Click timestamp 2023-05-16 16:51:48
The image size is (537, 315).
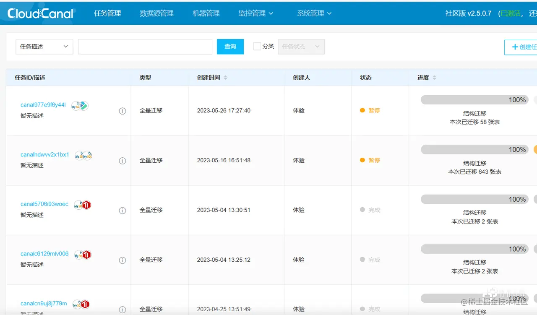224,160
